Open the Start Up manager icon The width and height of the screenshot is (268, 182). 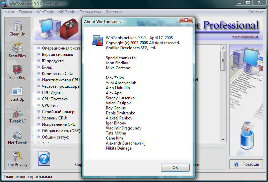point(17,91)
